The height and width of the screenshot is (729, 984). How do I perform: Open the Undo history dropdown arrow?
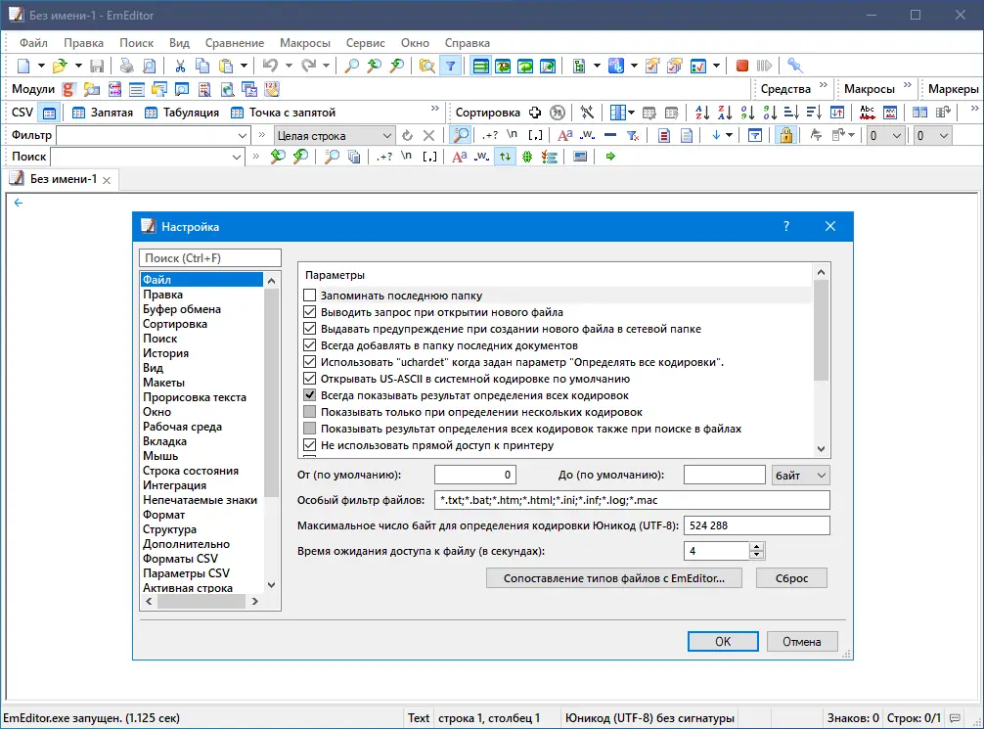tap(288, 66)
